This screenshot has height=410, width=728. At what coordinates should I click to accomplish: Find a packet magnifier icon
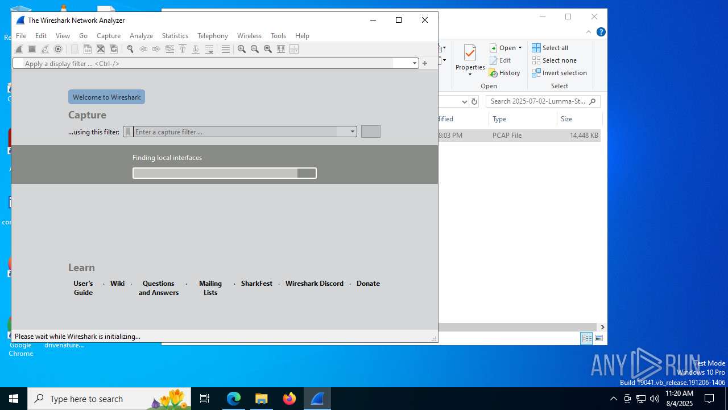130,49
